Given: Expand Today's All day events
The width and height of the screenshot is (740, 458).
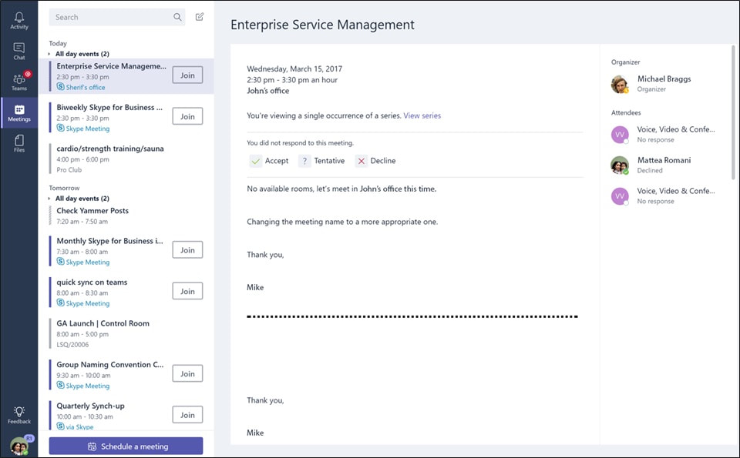Looking at the screenshot, I should (79, 54).
